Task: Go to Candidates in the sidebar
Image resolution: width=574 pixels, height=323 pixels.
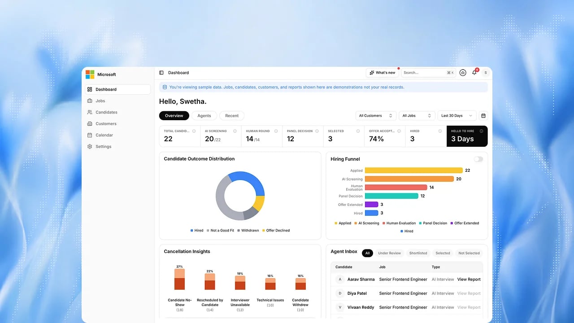Action: click(117, 112)
